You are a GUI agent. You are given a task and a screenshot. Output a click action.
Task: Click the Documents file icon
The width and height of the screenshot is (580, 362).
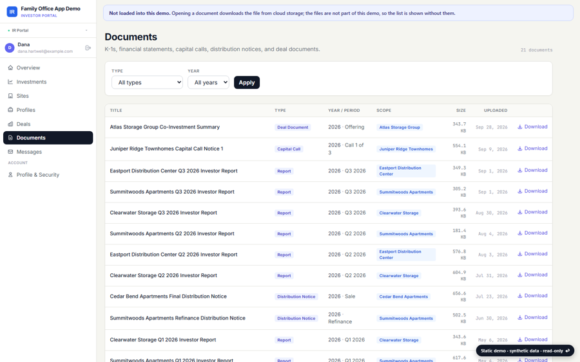[10, 138]
